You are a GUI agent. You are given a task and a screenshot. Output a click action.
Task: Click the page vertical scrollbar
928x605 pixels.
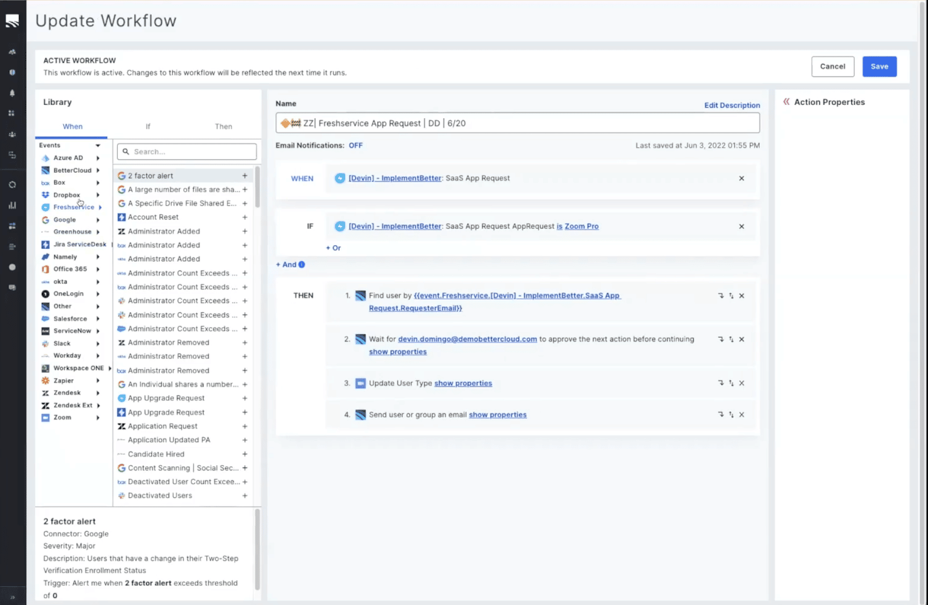(923, 301)
